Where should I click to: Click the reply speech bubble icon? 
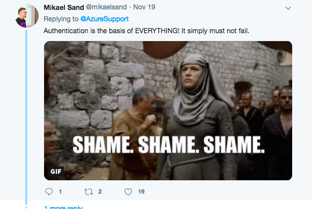49,192
